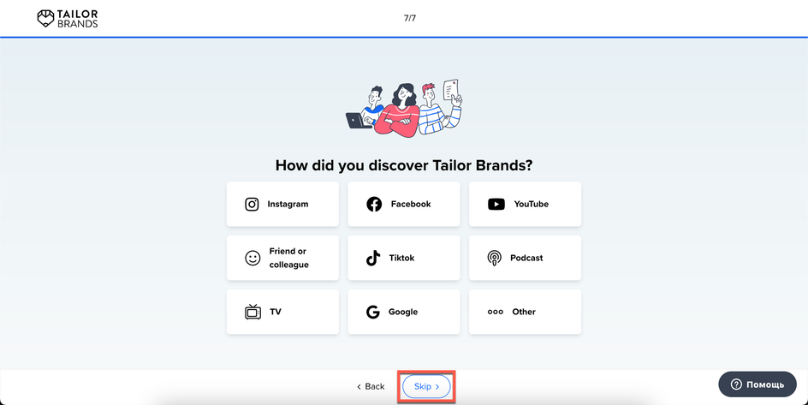The height and width of the screenshot is (405, 808).
Task: Click the team illustration image
Action: point(404,108)
